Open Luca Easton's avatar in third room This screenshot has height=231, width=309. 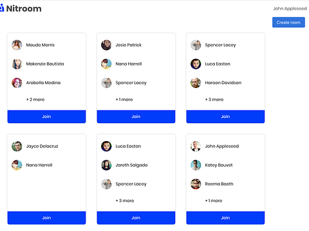pyautogui.click(x=196, y=64)
